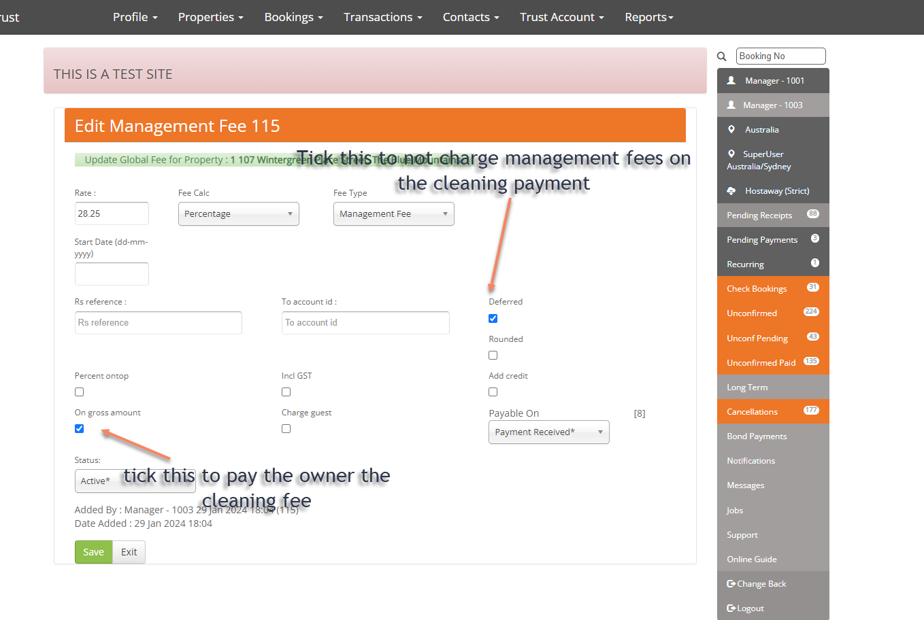The height and width of the screenshot is (620, 924).
Task: Untick the Deferred checkbox
Action: 493,319
